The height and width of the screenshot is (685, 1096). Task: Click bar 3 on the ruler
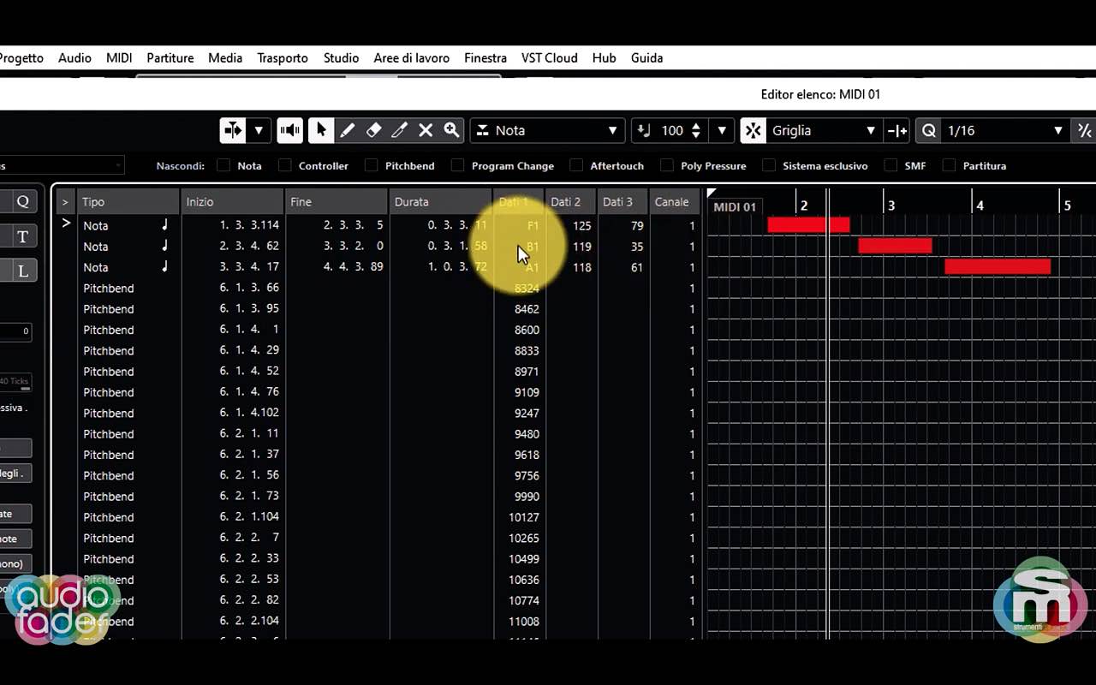coord(890,205)
